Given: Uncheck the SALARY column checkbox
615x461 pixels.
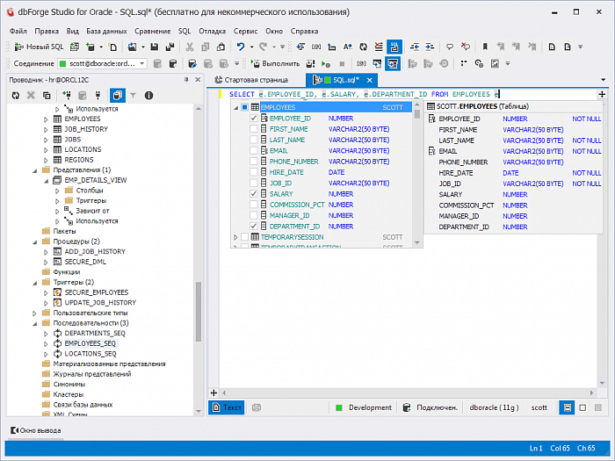Looking at the screenshot, I should click(254, 194).
